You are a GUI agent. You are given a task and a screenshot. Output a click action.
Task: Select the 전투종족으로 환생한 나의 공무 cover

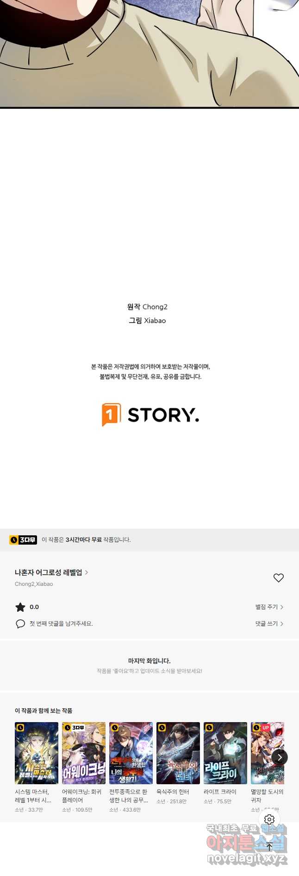point(131,753)
